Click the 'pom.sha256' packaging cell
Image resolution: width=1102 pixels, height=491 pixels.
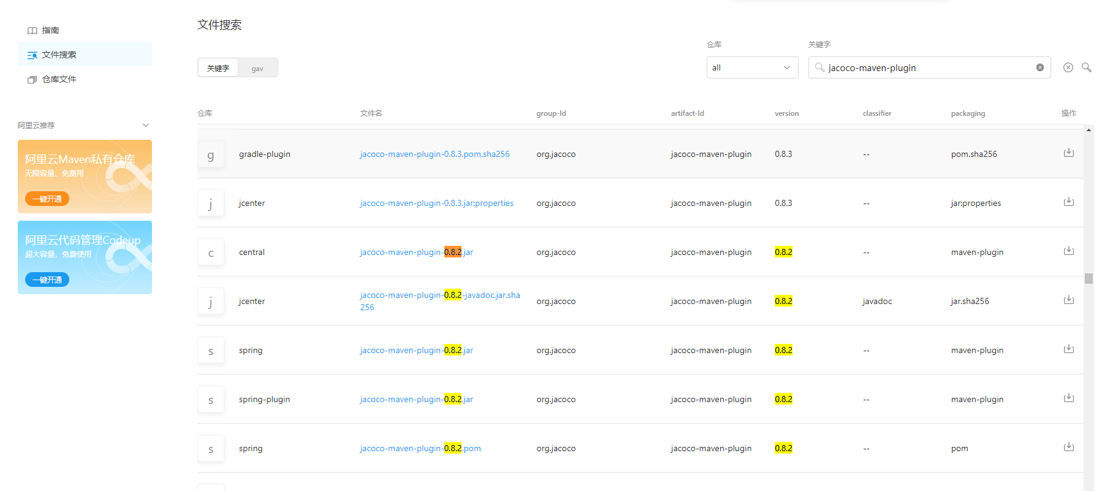tap(974, 154)
